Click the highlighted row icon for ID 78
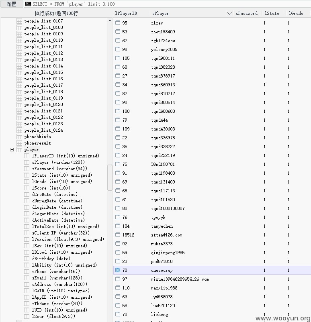Viewport: 311px width, 322px height. (118, 270)
